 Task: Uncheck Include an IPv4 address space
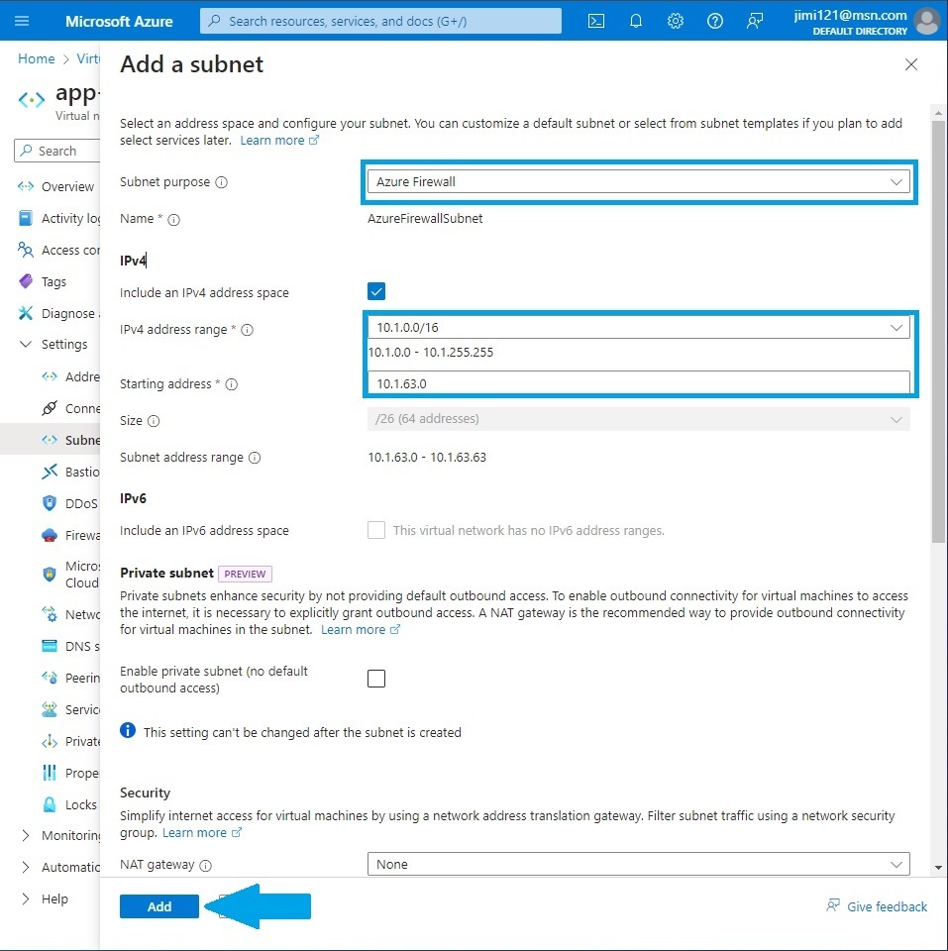(376, 291)
